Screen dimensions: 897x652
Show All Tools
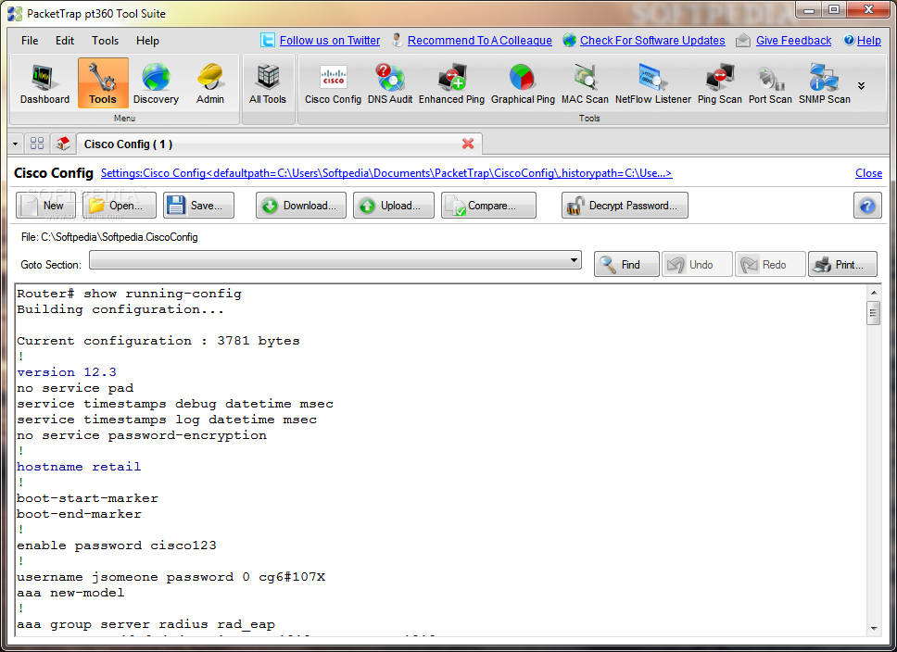tap(267, 83)
